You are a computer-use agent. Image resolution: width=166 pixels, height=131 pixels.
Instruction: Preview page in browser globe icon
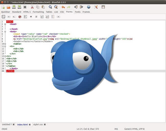(x=89, y=7)
